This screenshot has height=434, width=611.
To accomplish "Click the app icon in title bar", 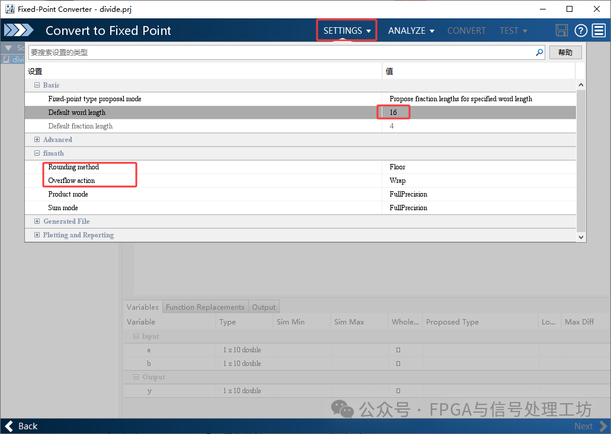I will pos(9,9).
